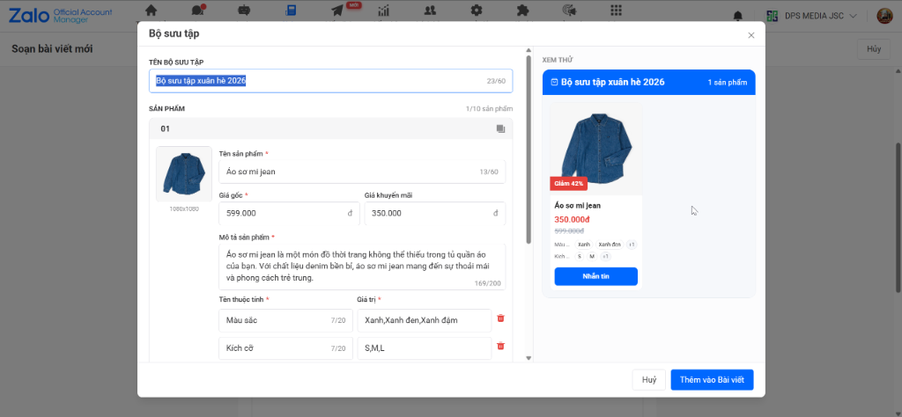This screenshot has width=902, height=417.
Task: Open the paper plane broadcast icon
Action: tap(337, 11)
